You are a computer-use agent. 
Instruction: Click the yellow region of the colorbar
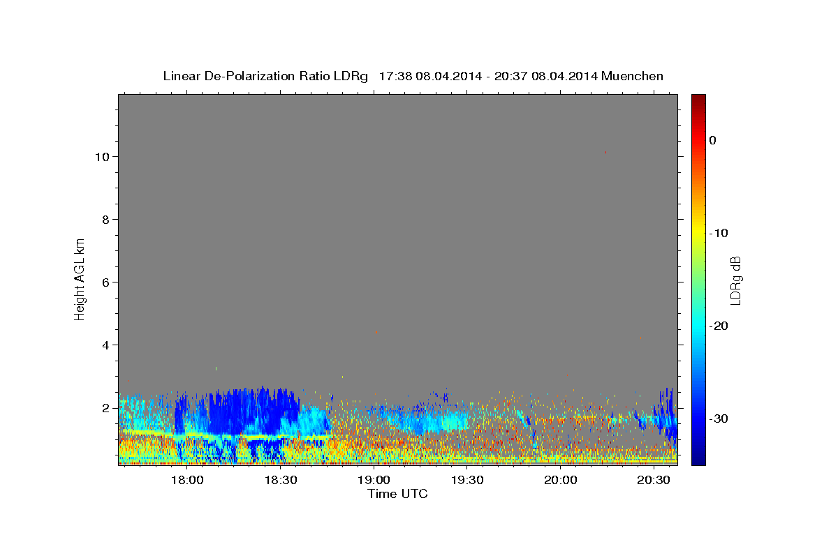[x=698, y=233]
